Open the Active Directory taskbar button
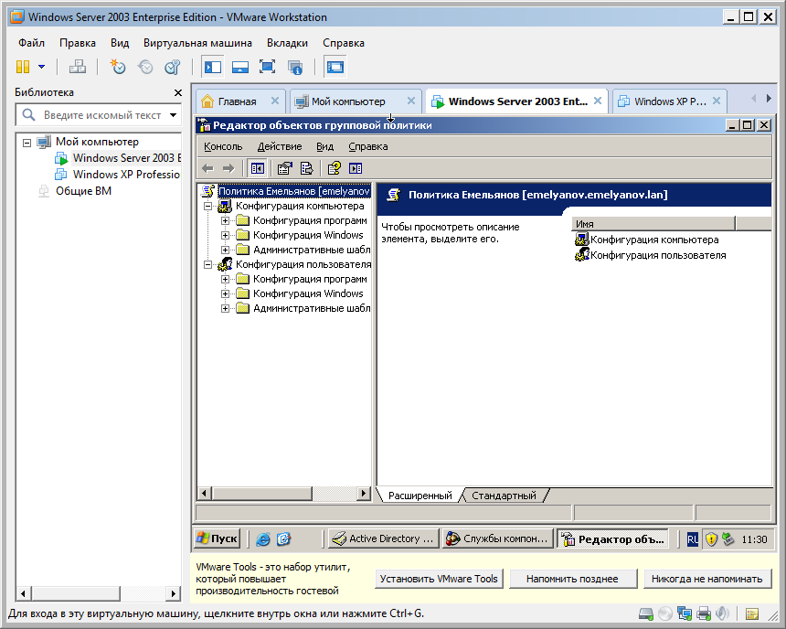Viewport: 786px width, 629px height. point(384,538)
